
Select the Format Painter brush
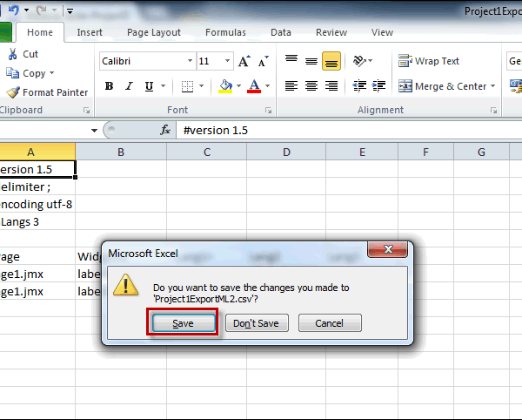point(13,92)
